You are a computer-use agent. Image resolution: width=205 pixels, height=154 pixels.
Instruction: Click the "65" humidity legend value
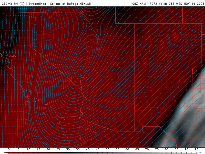pyautogui.click(x=137, y=149)
